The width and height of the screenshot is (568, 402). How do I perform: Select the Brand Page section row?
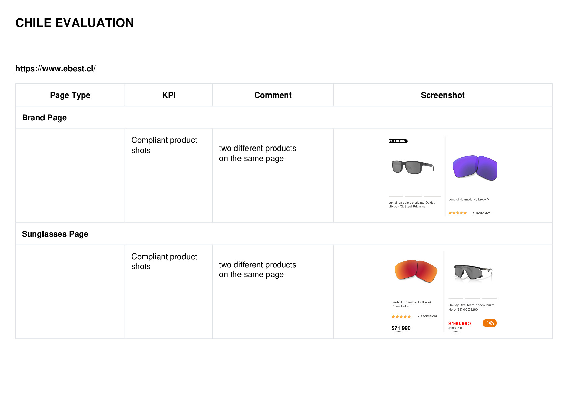[x=284, y=117]
